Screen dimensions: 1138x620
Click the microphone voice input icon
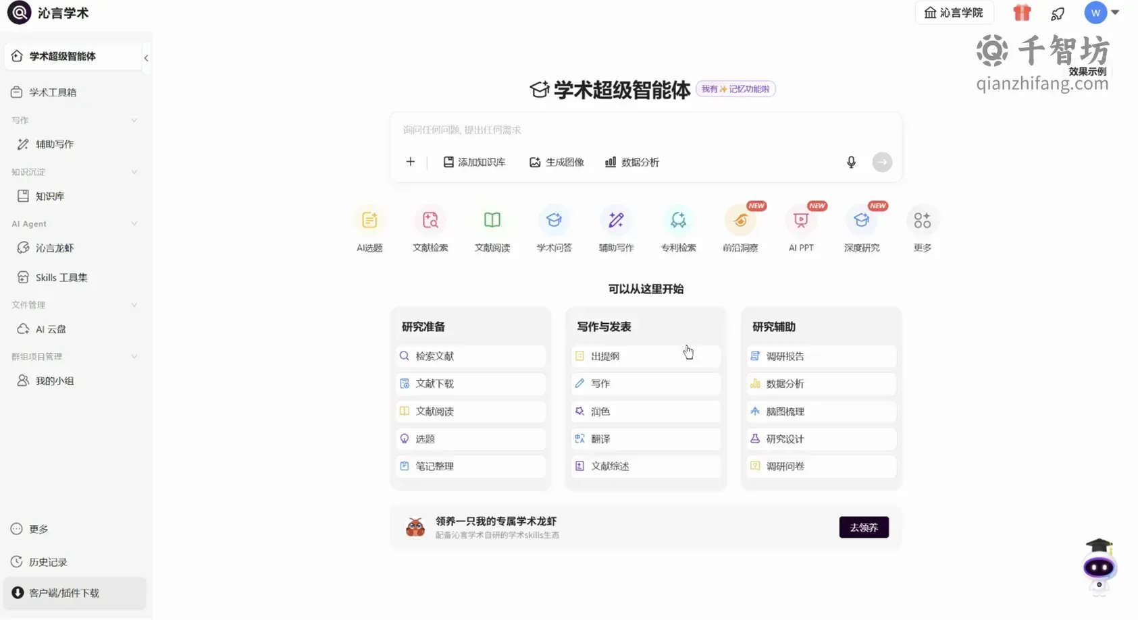point(851,162)
